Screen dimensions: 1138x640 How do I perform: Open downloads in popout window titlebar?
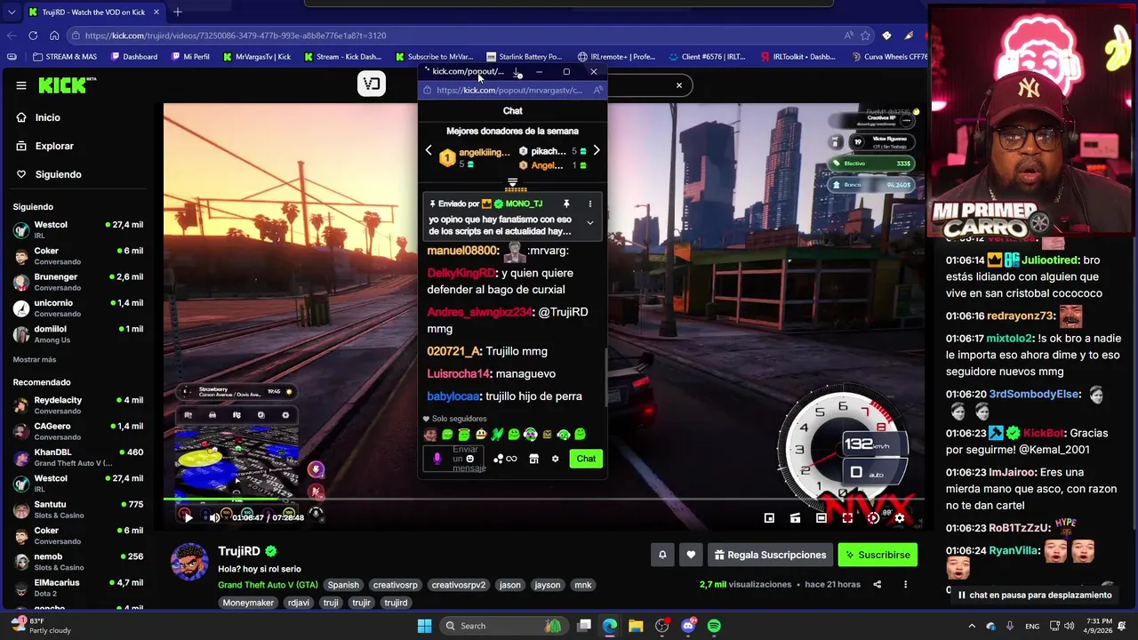click(x=517, y=72)
